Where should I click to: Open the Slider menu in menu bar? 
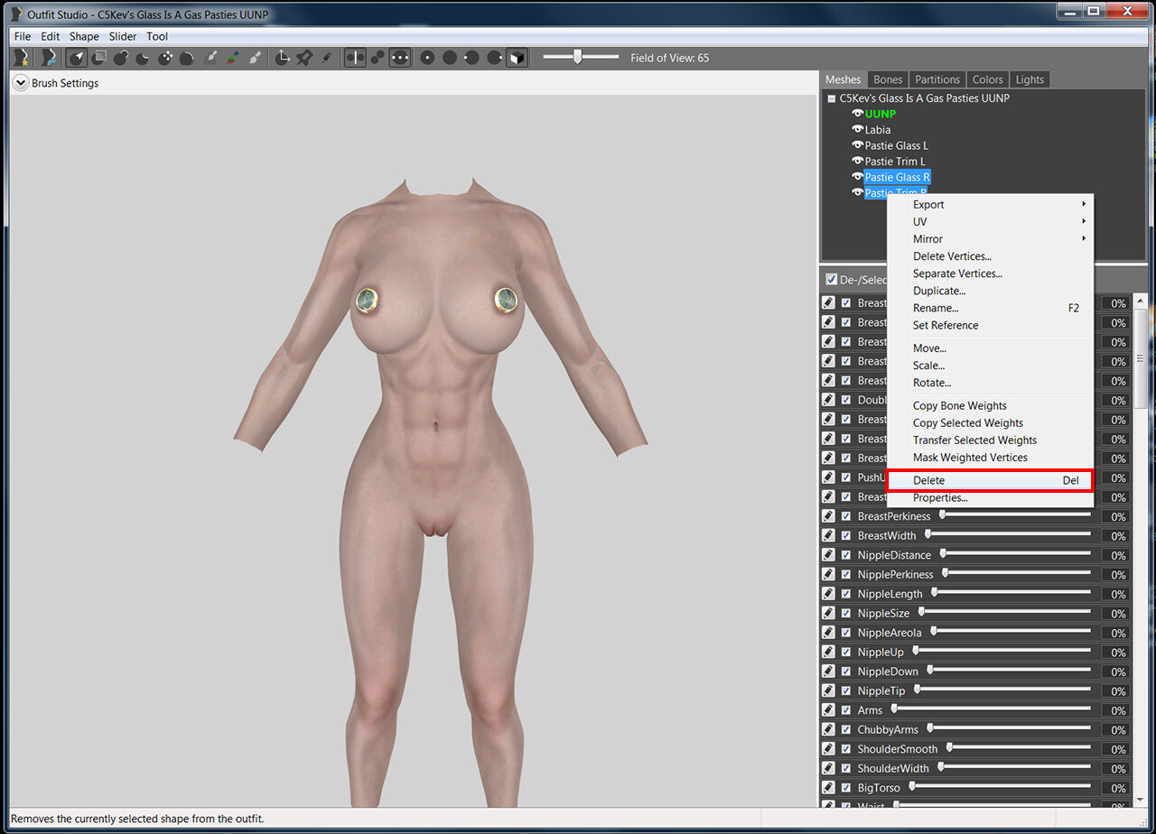pos(123,37)
